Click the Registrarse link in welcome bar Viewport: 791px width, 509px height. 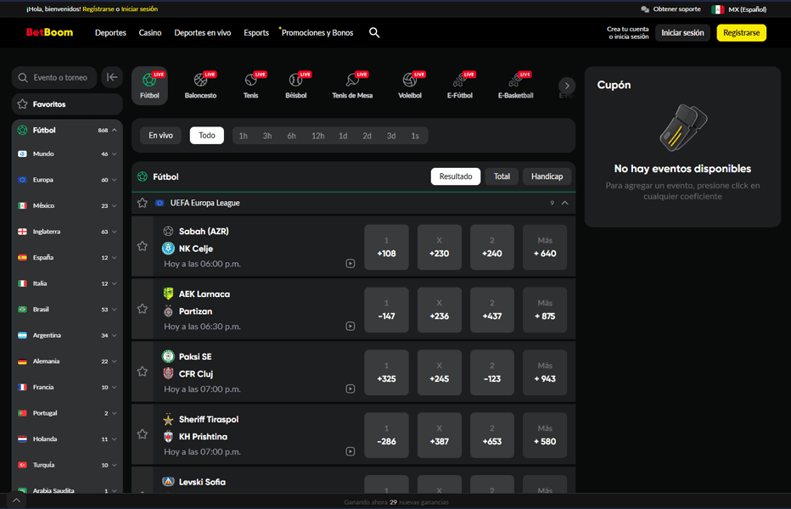98,9
